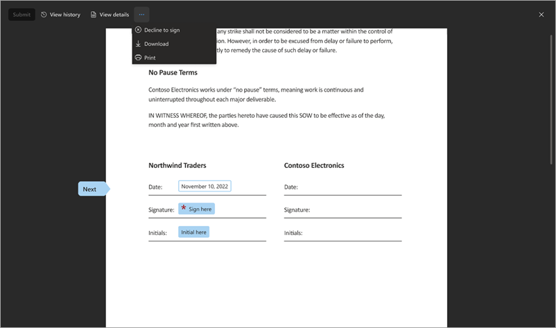Choose Print from the menu
556x328 pixels.
pyautogui.click(x=174, y=58)
